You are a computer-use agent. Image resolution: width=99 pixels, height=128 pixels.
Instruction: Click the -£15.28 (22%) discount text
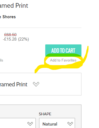pos(16,39)
